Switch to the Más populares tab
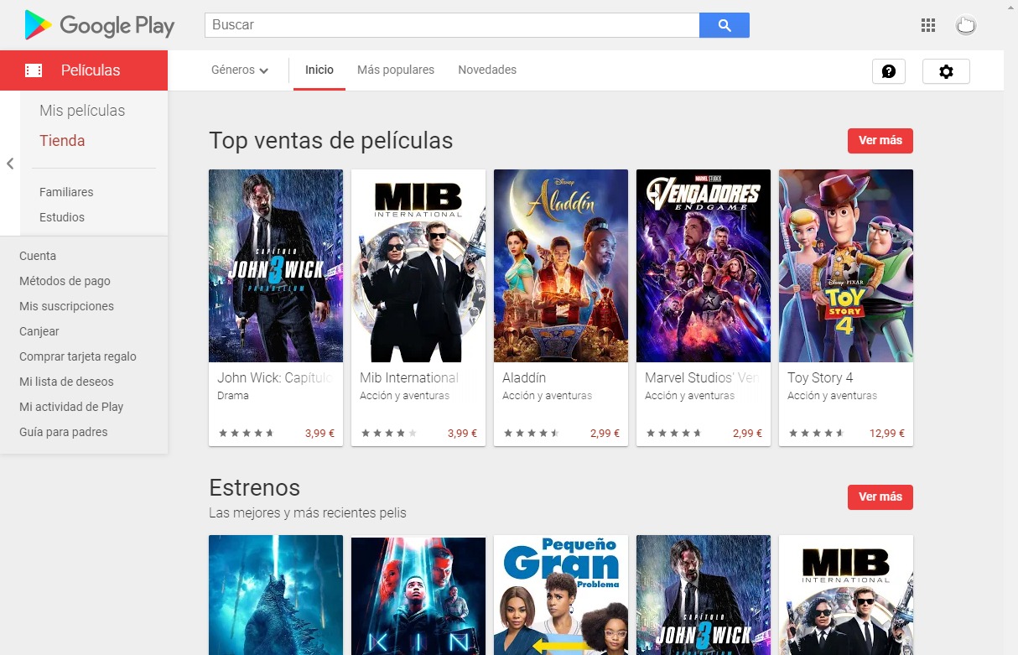This screenshot has height=655, width=1018. [396, 70]
